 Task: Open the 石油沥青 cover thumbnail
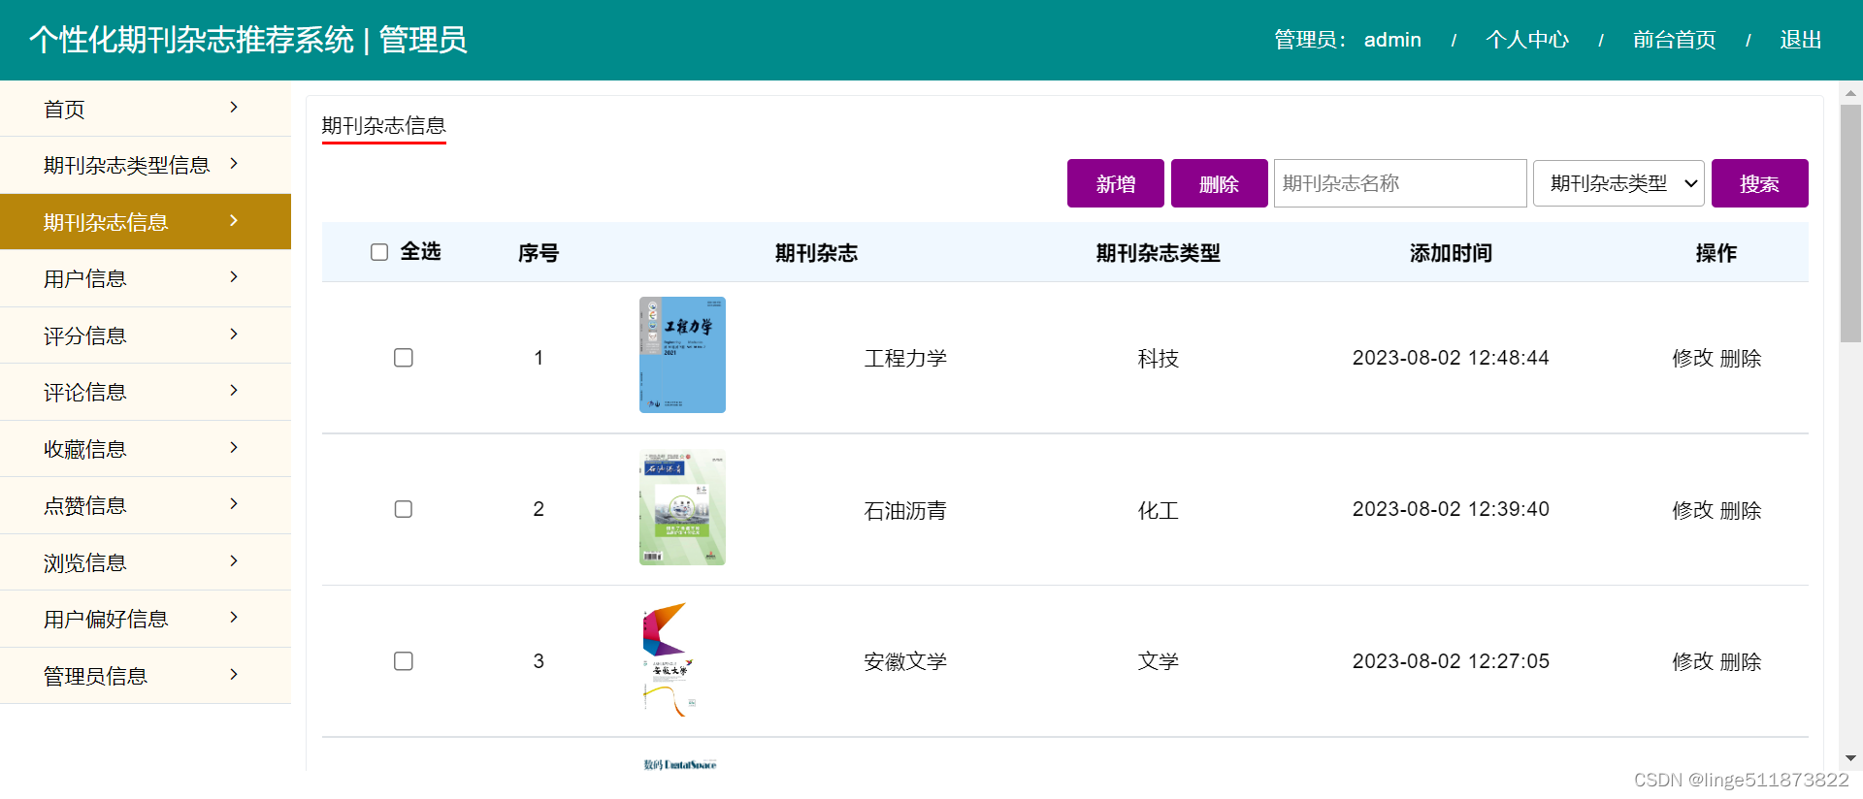(682, 507)
